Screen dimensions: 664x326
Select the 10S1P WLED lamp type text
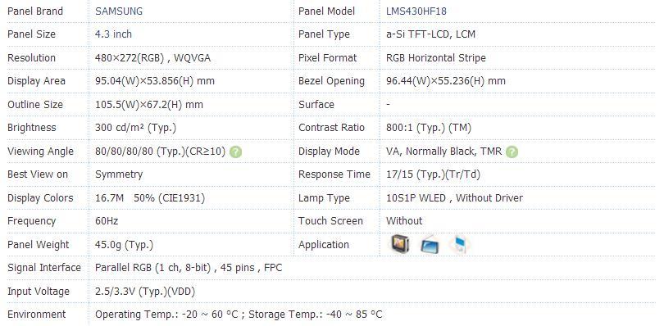pos(416,197)
